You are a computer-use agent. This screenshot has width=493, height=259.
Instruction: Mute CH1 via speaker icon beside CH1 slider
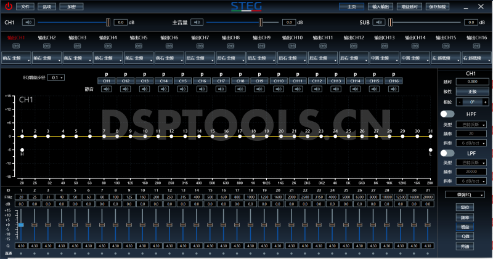(x=28, y=22)
